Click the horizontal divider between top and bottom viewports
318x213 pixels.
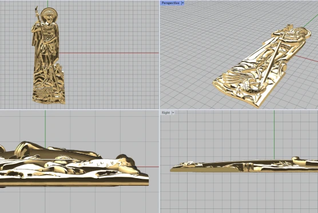click(159, 109)
